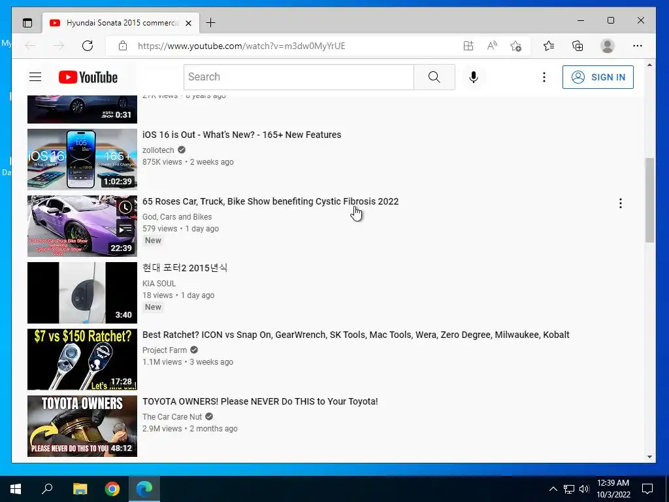The width and height of the screenshot is (669, 502).
Task: Open YouTube settings three-dot menu
Action: click(x=544, y=77)
